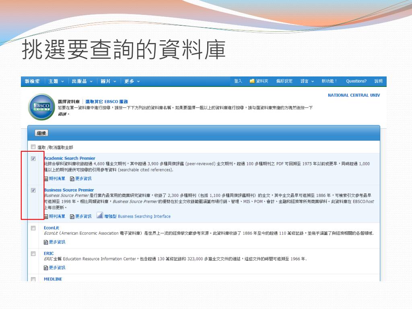Open 新功能! in the top bar
This screenshot has height=309, width=412.
pos(329,81)
